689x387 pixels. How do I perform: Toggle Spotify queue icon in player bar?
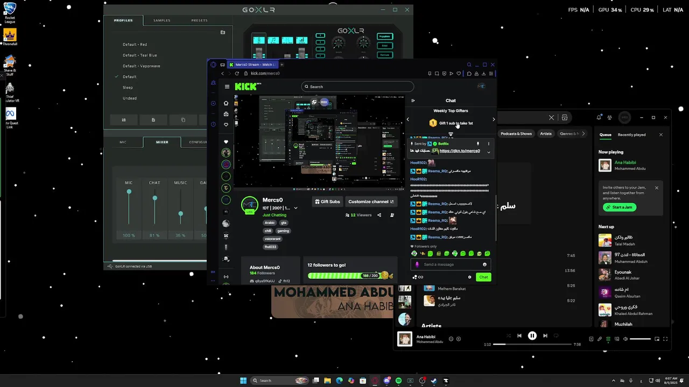[608, 339]
